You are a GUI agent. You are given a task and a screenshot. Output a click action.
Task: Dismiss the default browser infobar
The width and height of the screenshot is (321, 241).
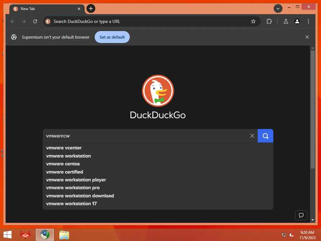[x=307, y=37]
